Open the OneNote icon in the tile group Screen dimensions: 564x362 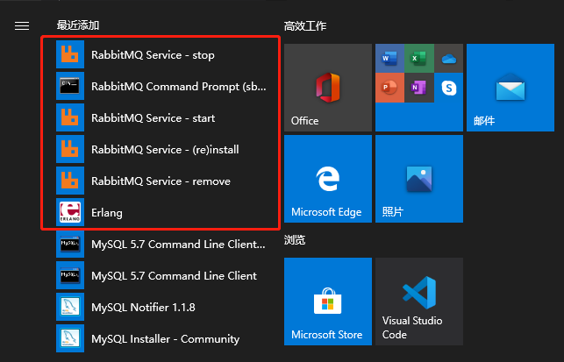click(419, 88)
